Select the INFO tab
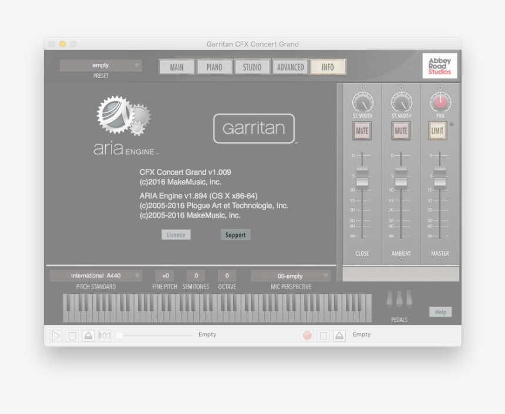505x414 pixels. pyautogui.click(x=328, y=67)
